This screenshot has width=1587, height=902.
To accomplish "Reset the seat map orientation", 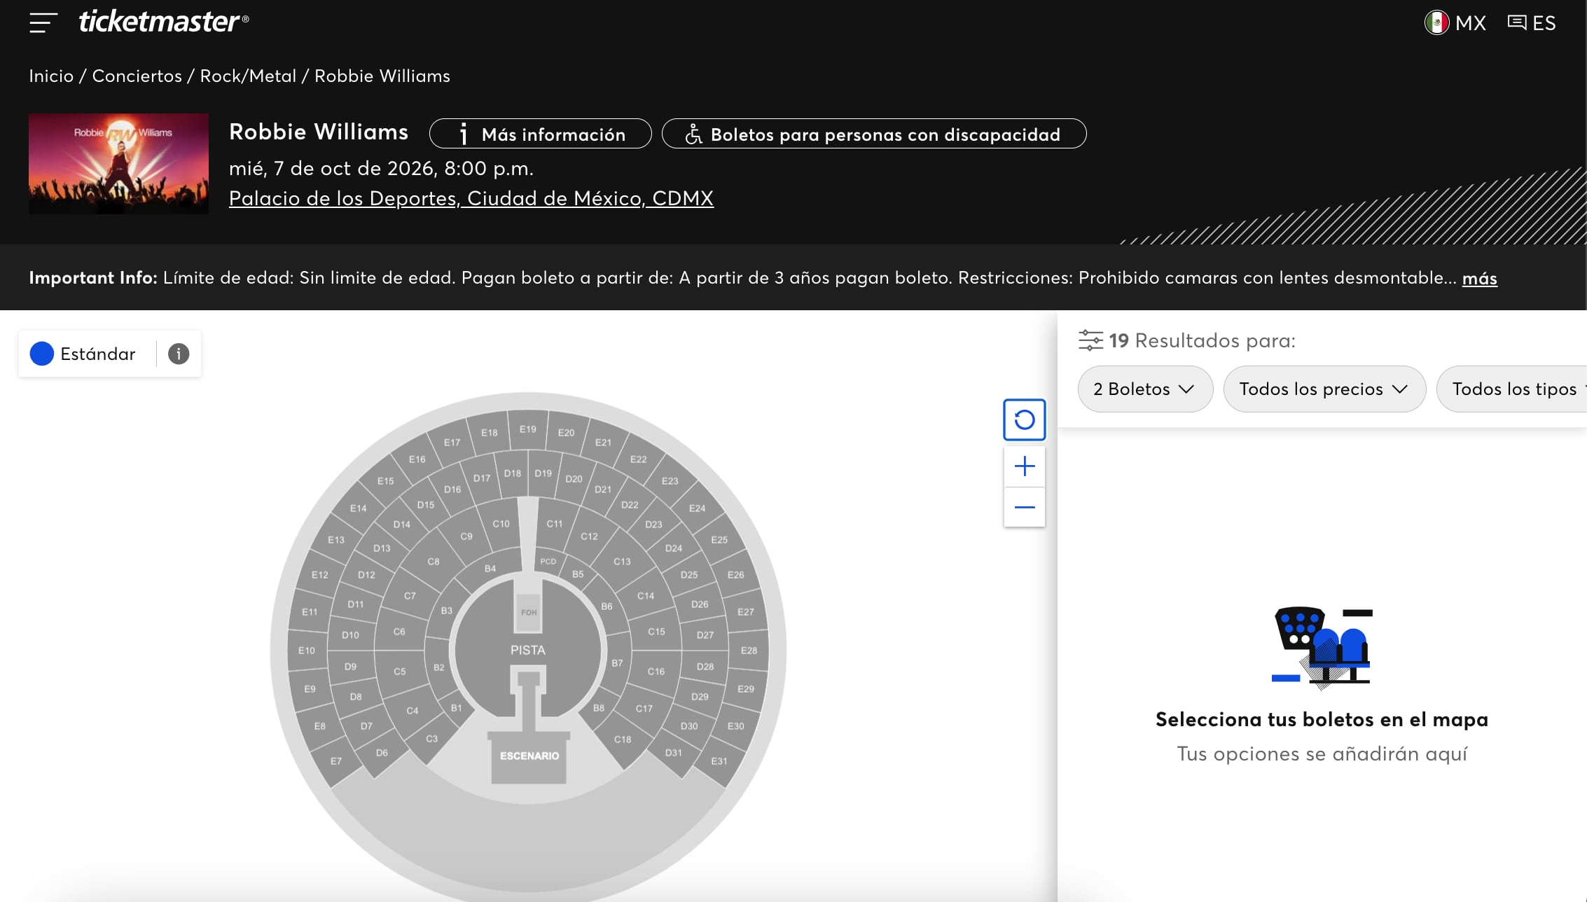I will click(1024, 419).
